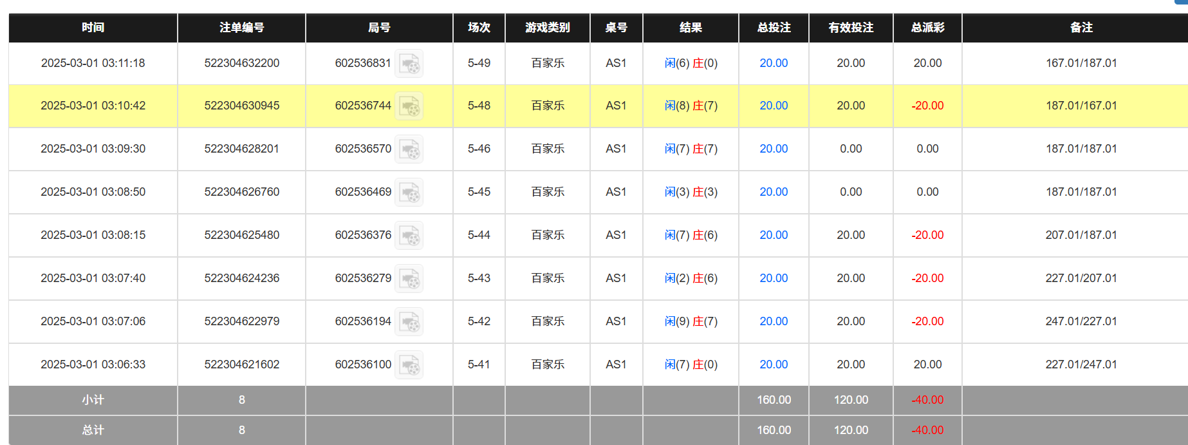Click the 小计 subtotal row label
Screen dimensions: 1188x445
coord(93,400)
